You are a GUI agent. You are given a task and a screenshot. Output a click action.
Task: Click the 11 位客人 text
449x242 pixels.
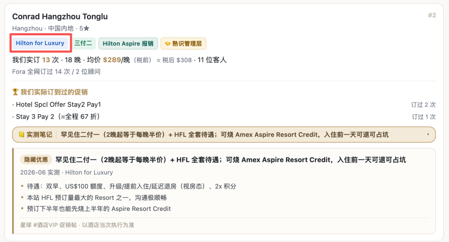pyautogui.click(x=212, y=60)
